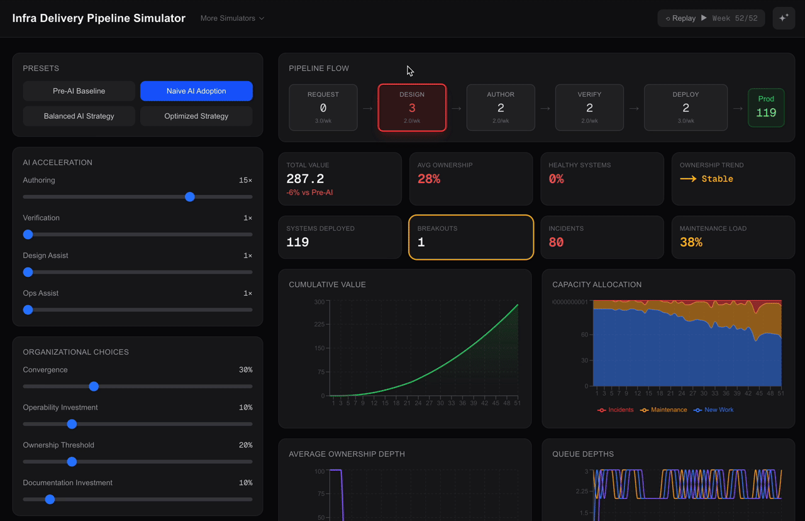Select the Naive AI Adoption preset
Viewport: 805px width, 521px height.
click(196, 91)
